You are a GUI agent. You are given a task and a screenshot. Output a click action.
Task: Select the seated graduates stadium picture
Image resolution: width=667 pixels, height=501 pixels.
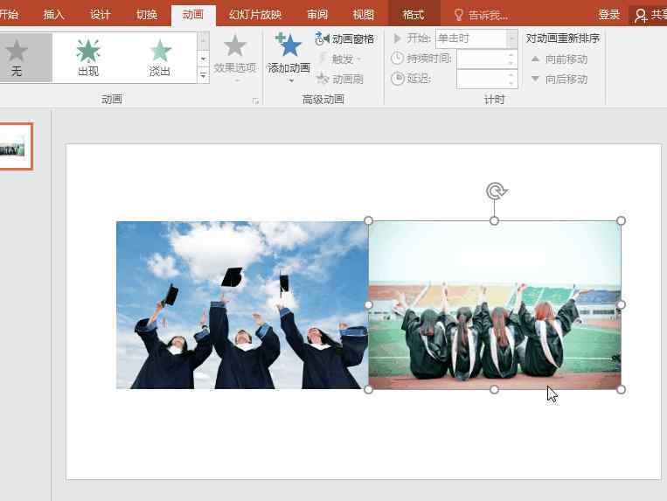(x=495, y=305)
